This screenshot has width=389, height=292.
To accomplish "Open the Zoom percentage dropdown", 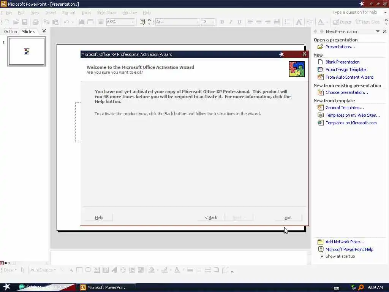I will tap(133, 22).
